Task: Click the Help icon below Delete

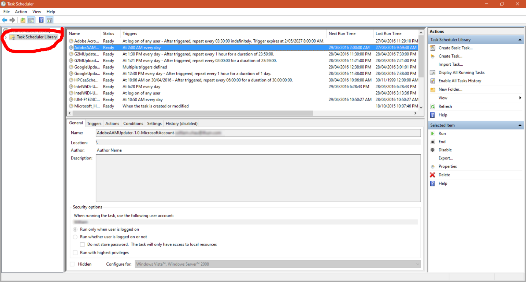Action: 433,183
